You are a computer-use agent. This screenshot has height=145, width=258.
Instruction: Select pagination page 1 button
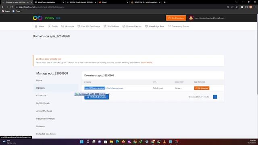[x=215, y=97]
